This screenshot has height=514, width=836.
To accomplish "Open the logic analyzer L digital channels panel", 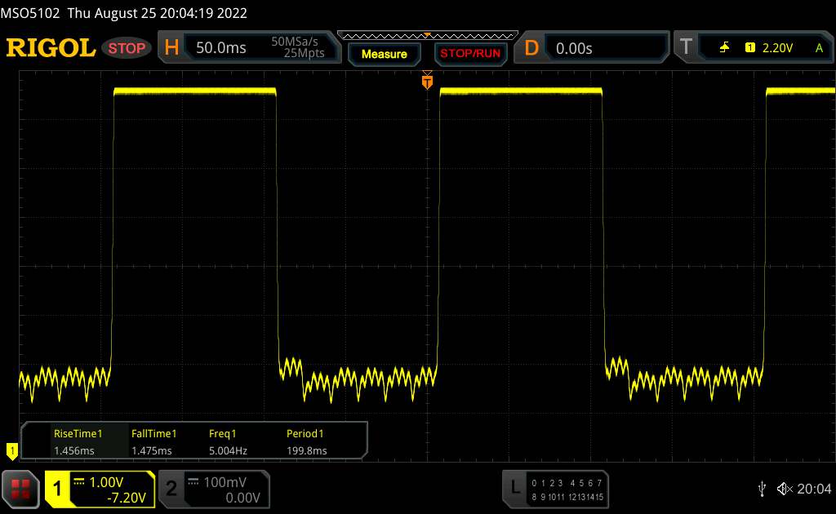I will (555, 490).
